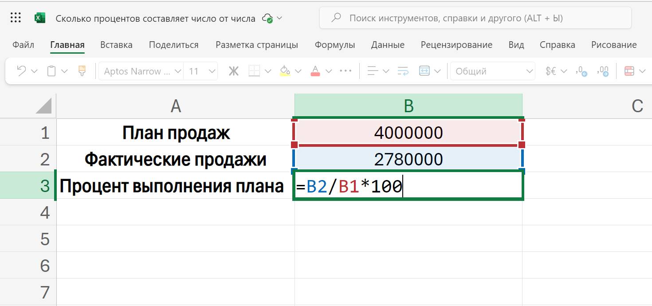Click the formula cell =B2/B1*100
Screen dimensions: 652x306
tap(408, 186)
